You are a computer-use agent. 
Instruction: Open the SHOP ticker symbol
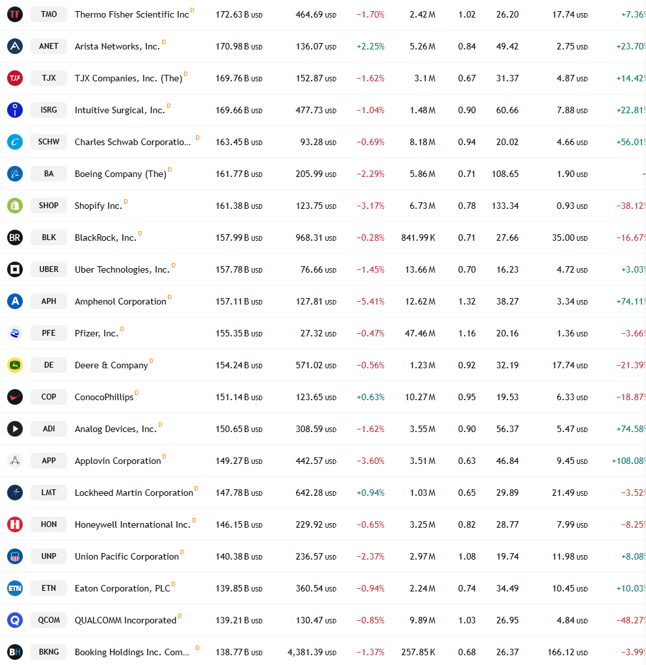coord(49,206)
